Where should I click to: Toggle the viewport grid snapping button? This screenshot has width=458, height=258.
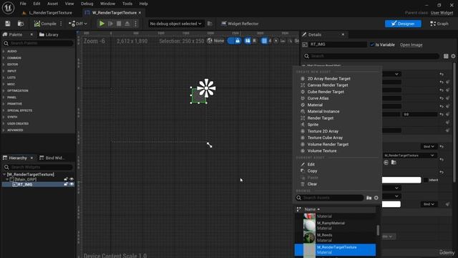click(x=264, y=41)
